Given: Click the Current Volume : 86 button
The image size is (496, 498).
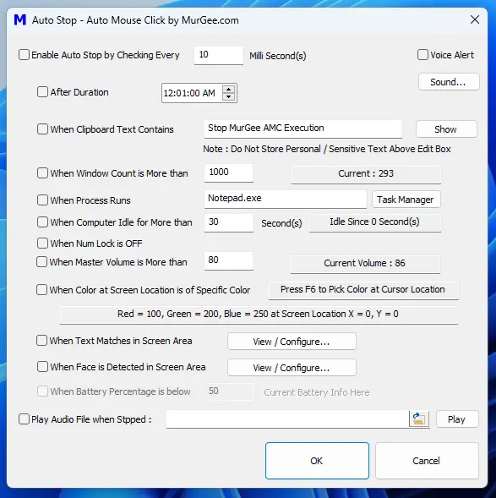Looking at the screenshot, I should (365, 264).
